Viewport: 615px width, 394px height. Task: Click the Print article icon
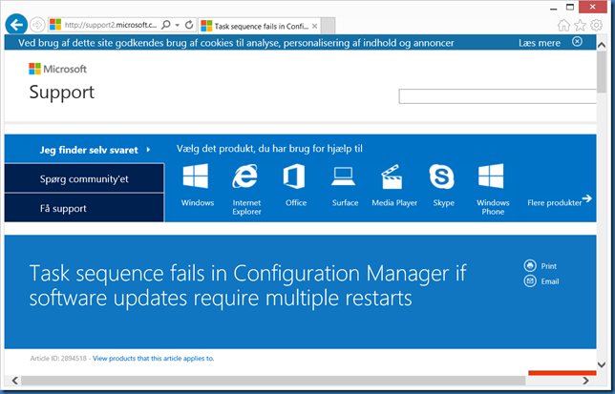coord(530,266)
